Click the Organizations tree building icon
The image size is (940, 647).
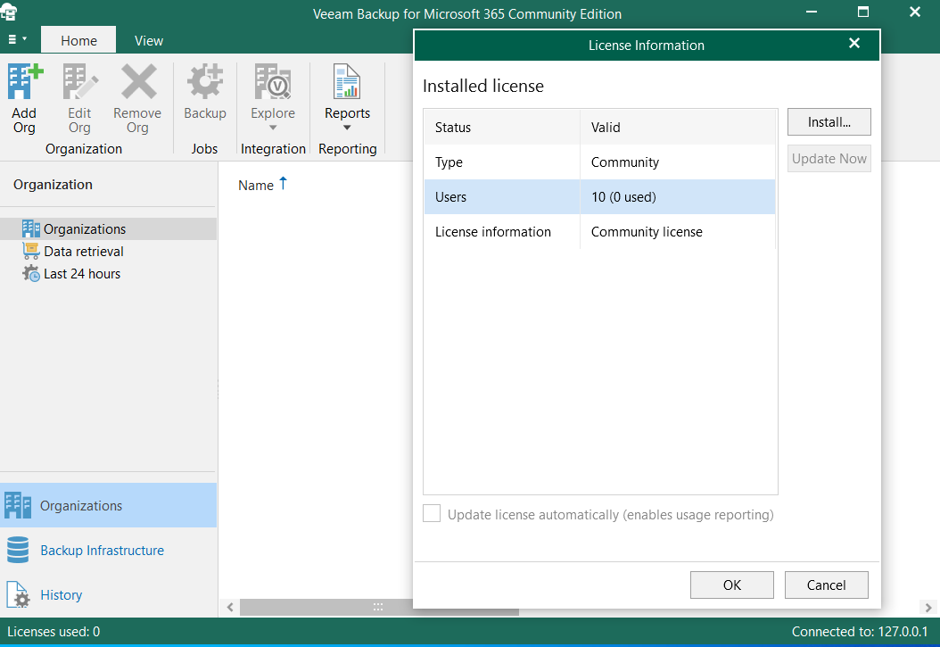30,228
